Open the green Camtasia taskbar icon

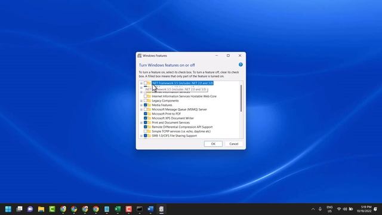(52, 209)
